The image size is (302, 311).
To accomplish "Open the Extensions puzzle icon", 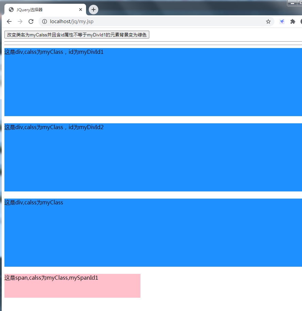I will click(293, 21).
